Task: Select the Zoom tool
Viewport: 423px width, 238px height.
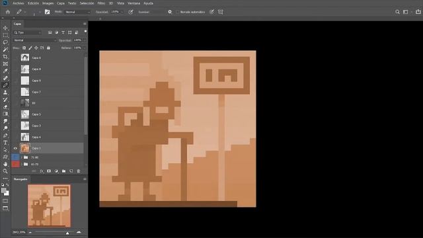Action: 5,171
